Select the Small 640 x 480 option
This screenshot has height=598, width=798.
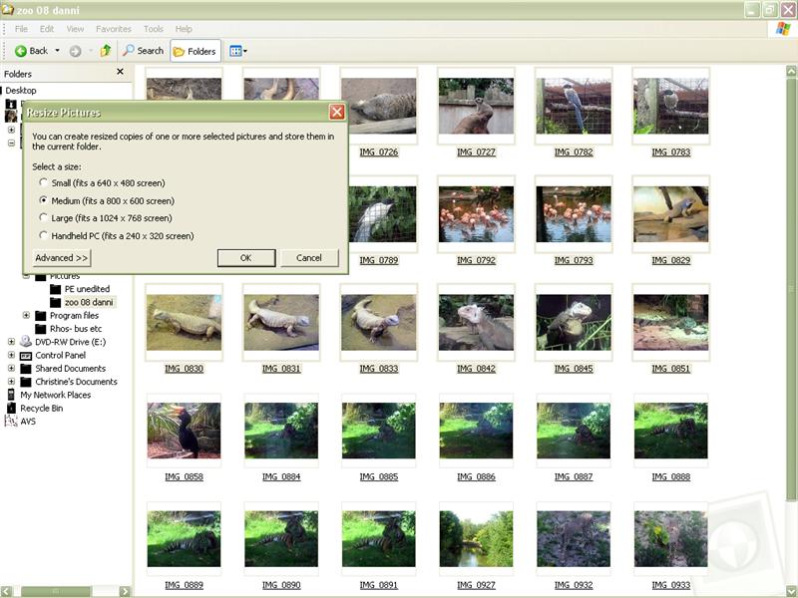click(x=43, y=182)
